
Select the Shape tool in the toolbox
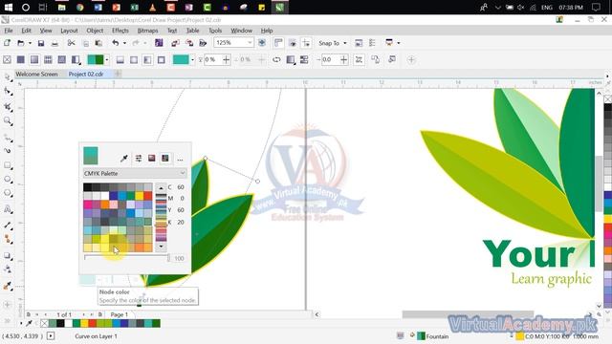point(8,92)
